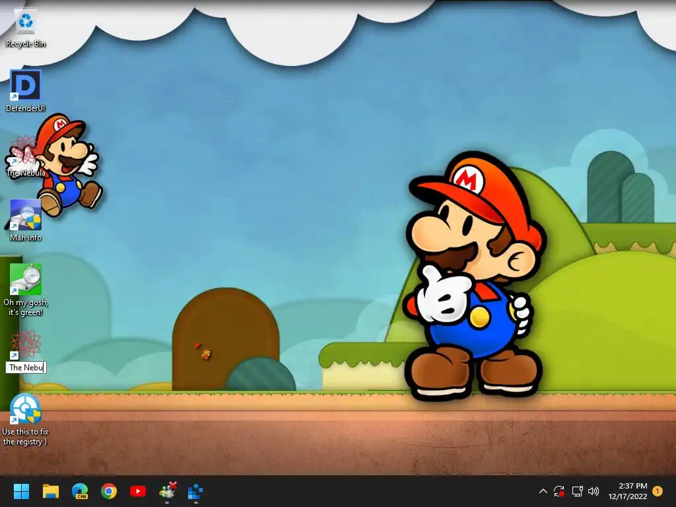Open the YouTube app on taskbar
The width and height of the screenshot is (676, 507).
[138, 491]
